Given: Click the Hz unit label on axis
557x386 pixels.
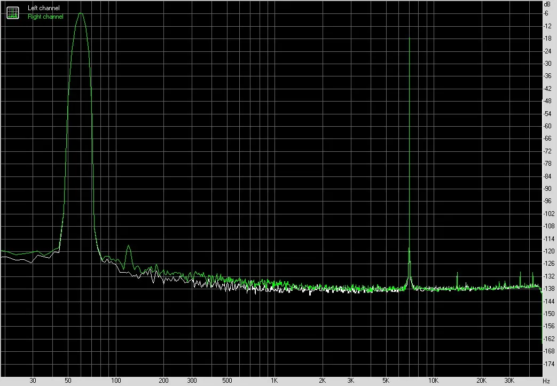Looking at the screenshot, I should pyautogui.click(x=546, y=381).
